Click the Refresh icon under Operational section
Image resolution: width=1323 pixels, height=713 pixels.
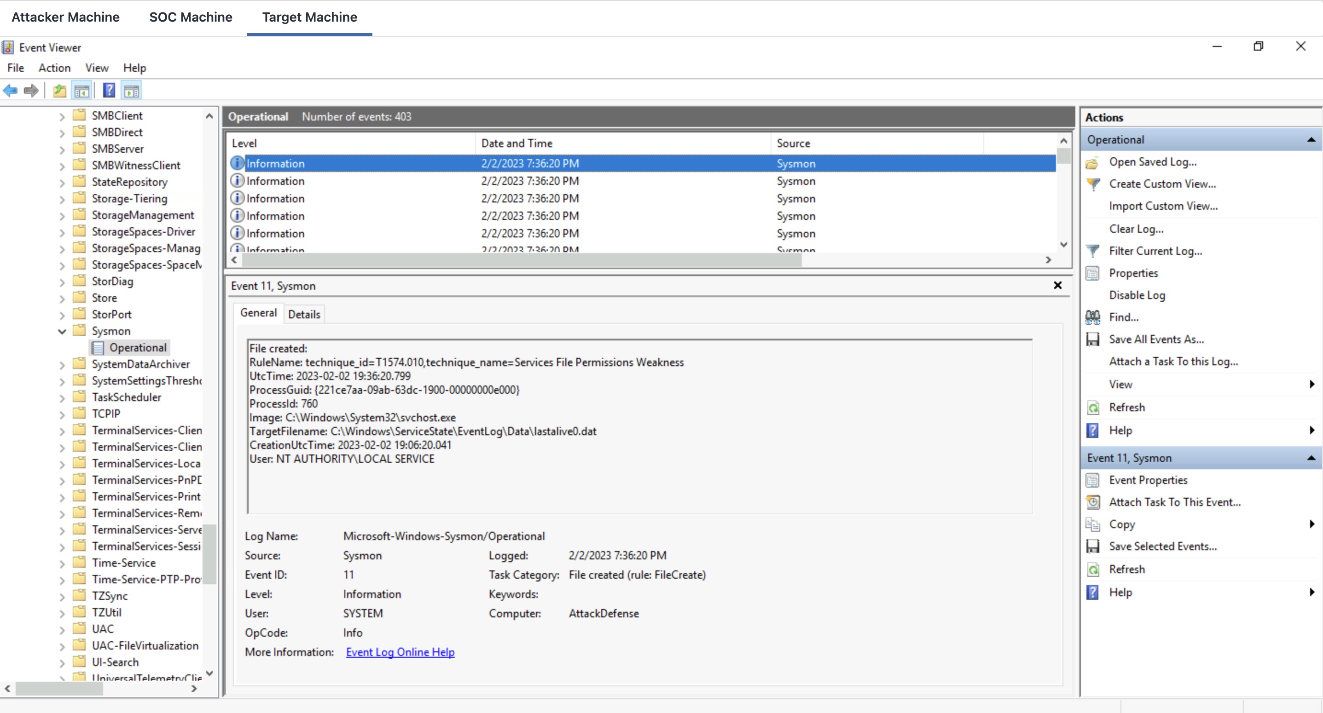[x=1092, y=408]
